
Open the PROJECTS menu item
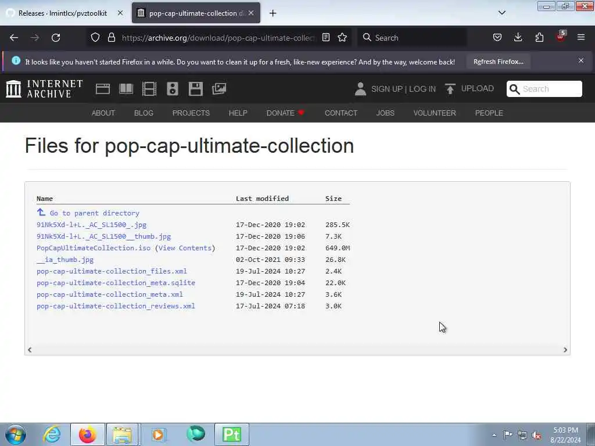pos(191,113)
